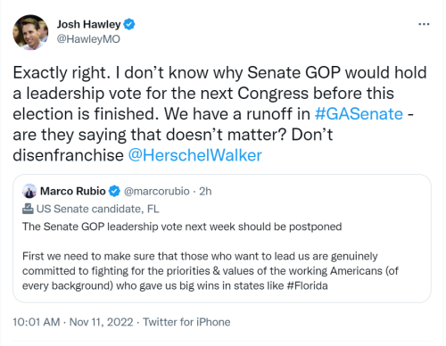446x346 pixels.
Task: Click the Marco Rubio name in quoted tweet
Action: [73, 191]
